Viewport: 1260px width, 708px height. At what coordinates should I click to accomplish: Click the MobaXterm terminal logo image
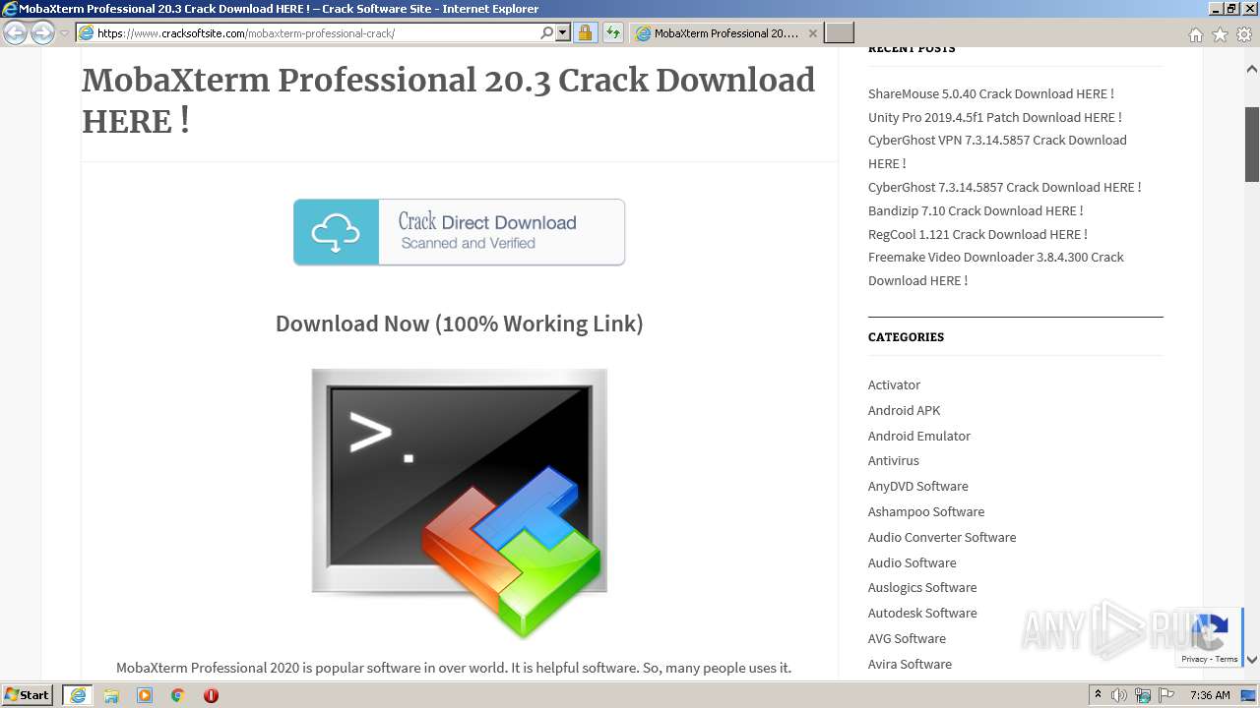coord(459,503)
